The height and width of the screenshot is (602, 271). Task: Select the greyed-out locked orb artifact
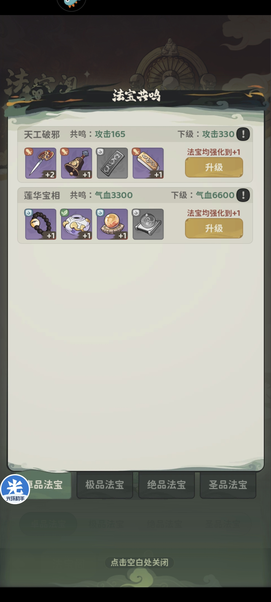pos(148,224)
